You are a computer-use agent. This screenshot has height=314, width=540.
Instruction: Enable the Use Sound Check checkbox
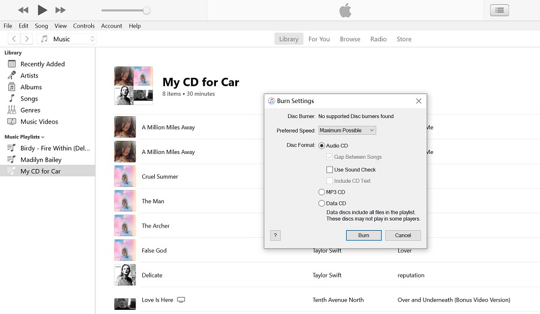[x=329, y=170]
